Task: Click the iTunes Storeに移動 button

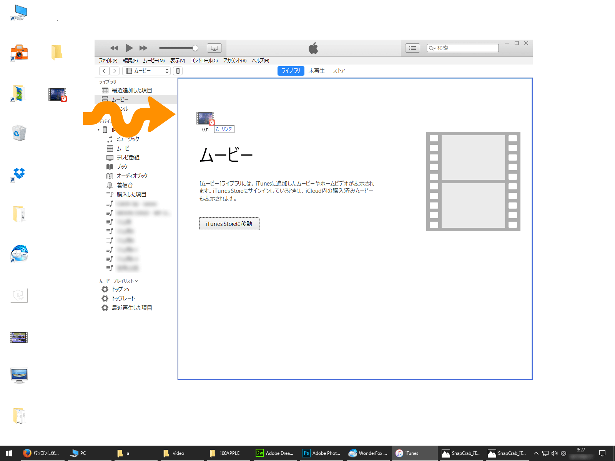Action: [x=229, y=224]
